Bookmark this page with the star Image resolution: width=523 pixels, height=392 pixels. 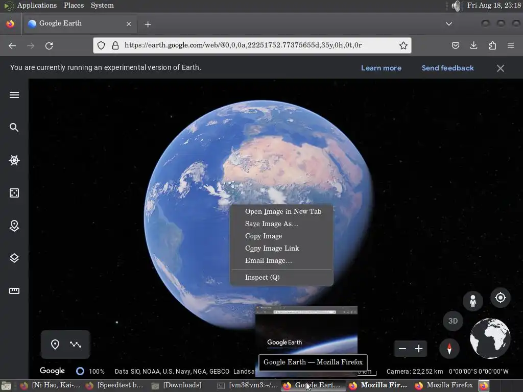(x=403, y=45)
